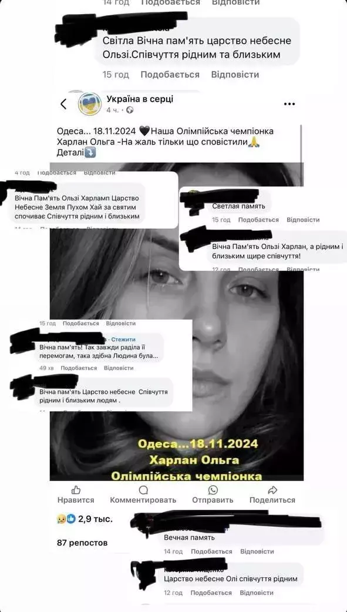Open the three-dot post options menu
The height and width of the screenshot is (612, 347).
tap(289, 104)
